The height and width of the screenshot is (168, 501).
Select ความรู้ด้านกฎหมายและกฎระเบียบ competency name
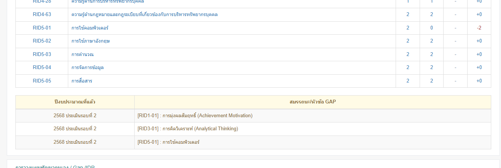pyautogui.click(x=144, y=15)
